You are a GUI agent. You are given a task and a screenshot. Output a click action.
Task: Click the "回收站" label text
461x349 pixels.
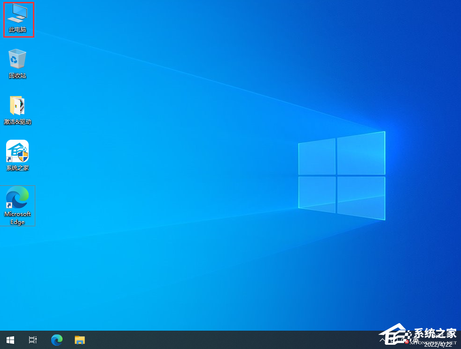click(x=17, y=76)
